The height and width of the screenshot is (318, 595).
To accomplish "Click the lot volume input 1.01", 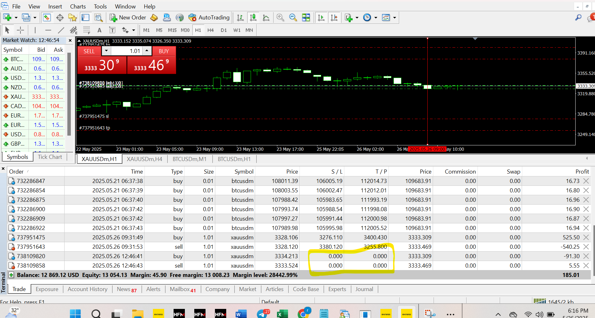I will coord(127,51).
